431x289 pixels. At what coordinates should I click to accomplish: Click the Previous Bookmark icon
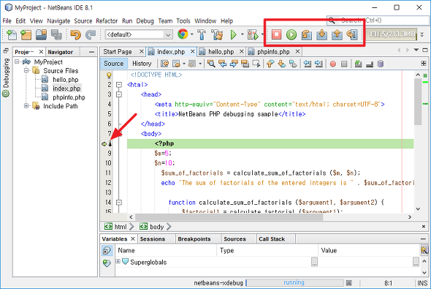point(270,64)
